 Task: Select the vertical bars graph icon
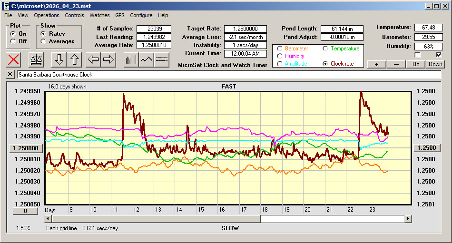pyautogui.click(x=131, y=59)
